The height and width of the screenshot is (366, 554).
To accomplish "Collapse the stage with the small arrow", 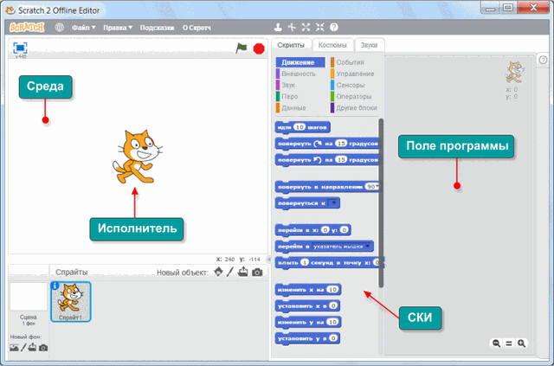I will [268, 260].
